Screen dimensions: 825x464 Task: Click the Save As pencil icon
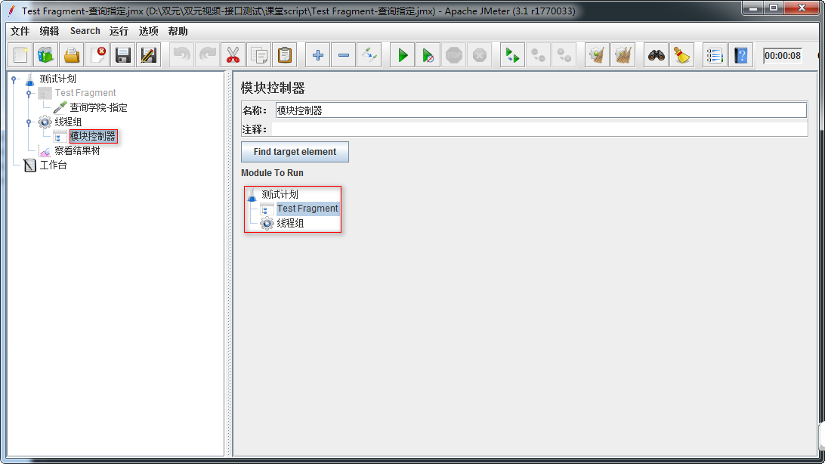149,55
